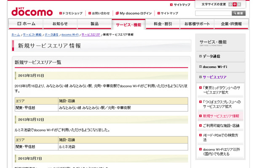Select 新規サービスエリア情報 in the sidebar
The image size is (257, 168).
[221, 116]
